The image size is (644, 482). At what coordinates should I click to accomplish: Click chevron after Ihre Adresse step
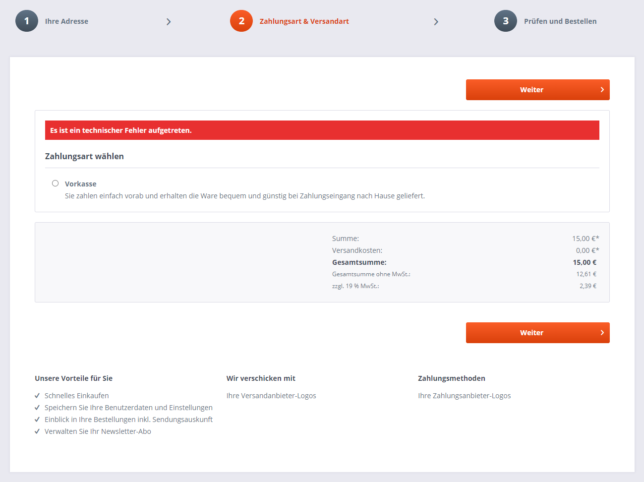pos(169,22)
